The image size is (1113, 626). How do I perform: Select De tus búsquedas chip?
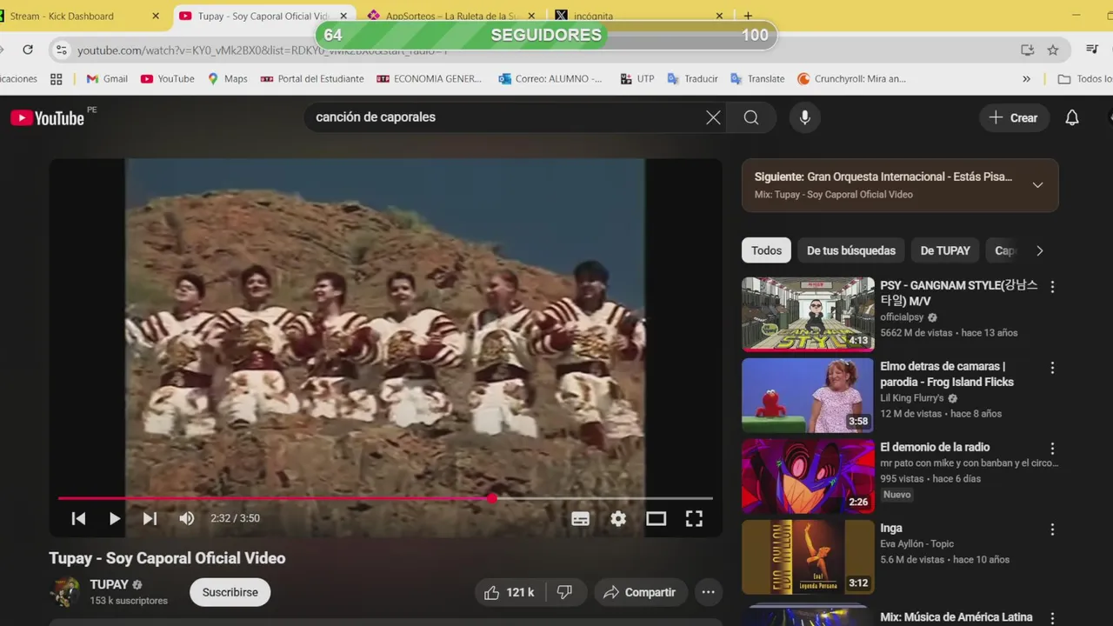[850, 250]
